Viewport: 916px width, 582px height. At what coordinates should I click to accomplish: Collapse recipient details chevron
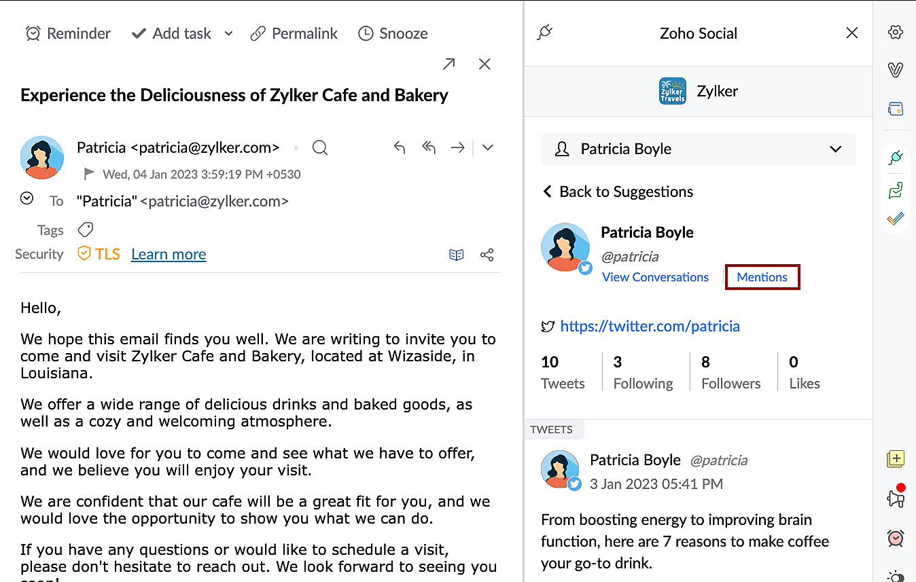click(27, 198)
